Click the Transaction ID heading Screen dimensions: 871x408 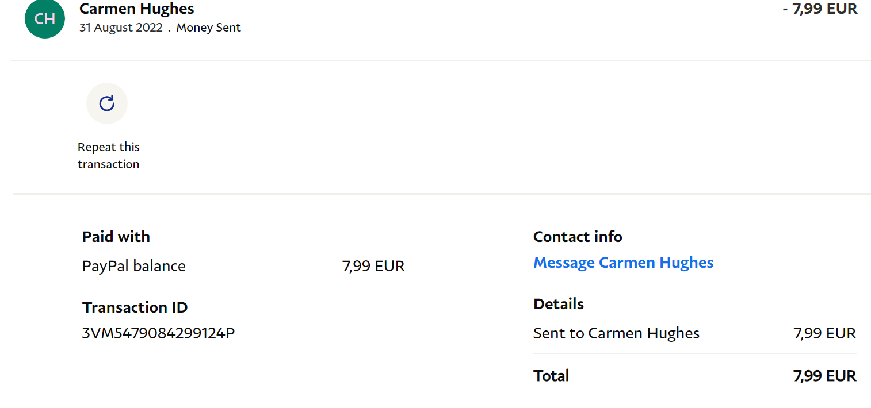(x=135, y=307)
